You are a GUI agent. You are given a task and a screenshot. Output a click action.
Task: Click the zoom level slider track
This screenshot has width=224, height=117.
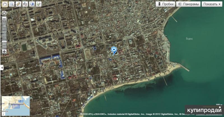click(4, 35)
